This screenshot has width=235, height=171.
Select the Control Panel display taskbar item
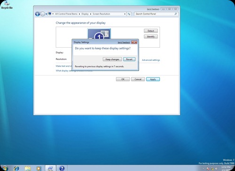[x=50, y=168]
